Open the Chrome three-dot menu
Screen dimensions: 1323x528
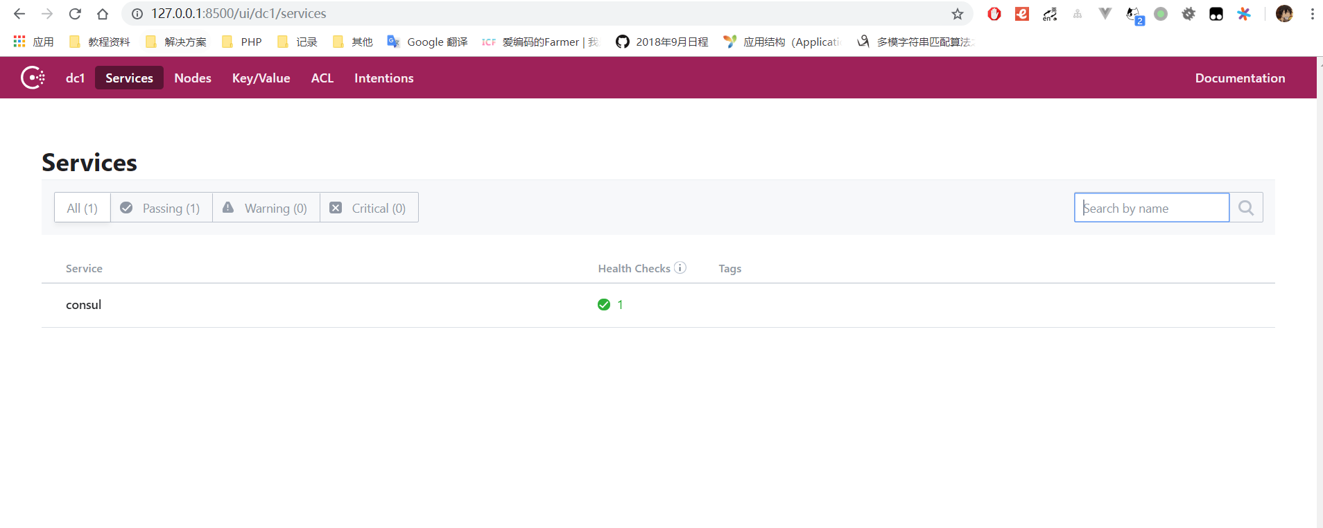pyautogui.click(x=1312, y=14)
